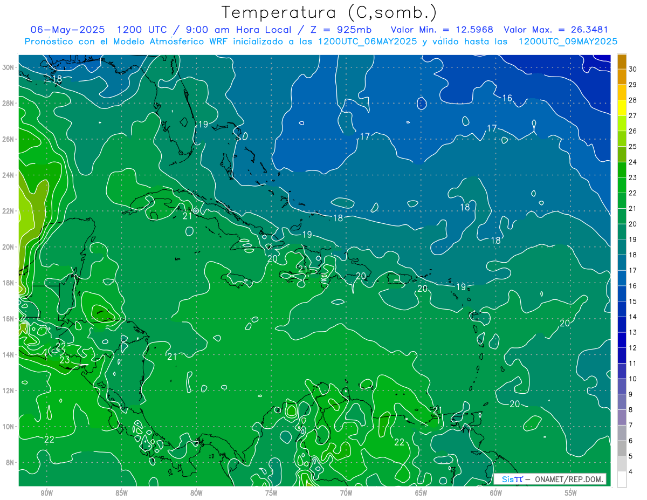Viewport: 647px width, 500px height.
Task: Pick the blue color bar segment between 15 and 16
Action: tap(622, 293)
